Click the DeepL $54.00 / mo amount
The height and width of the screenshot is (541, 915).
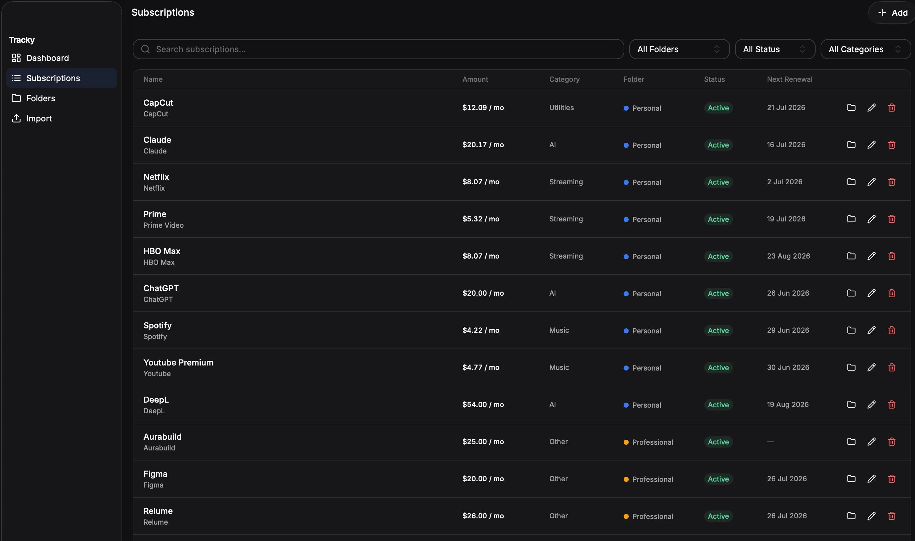pos(483,404)
